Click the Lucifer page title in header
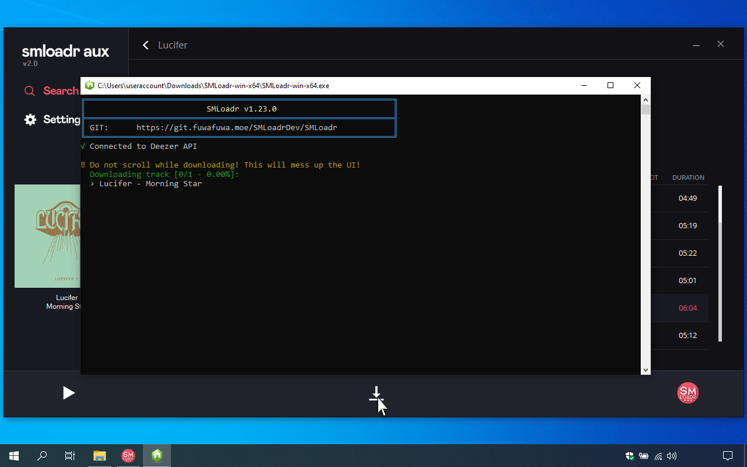The height and width of the screenshot is (467, 747). tap(173, 45)
